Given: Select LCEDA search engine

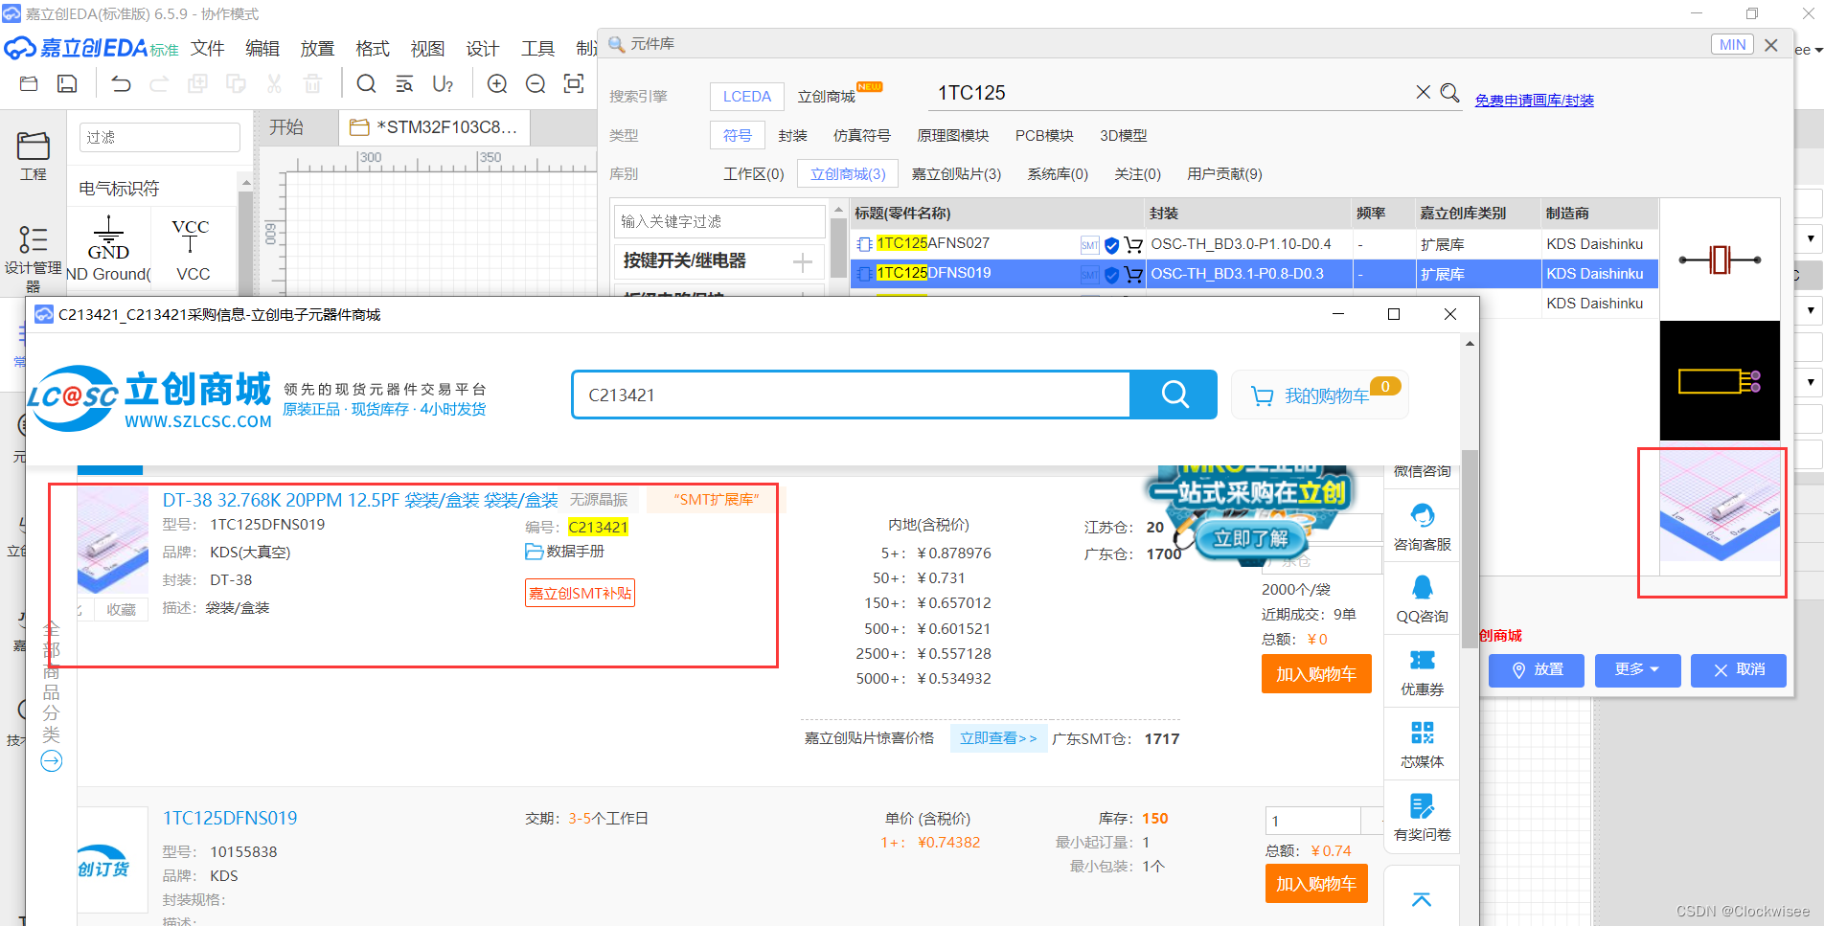Looking at the screenshot, I should [x=746, y=97].
